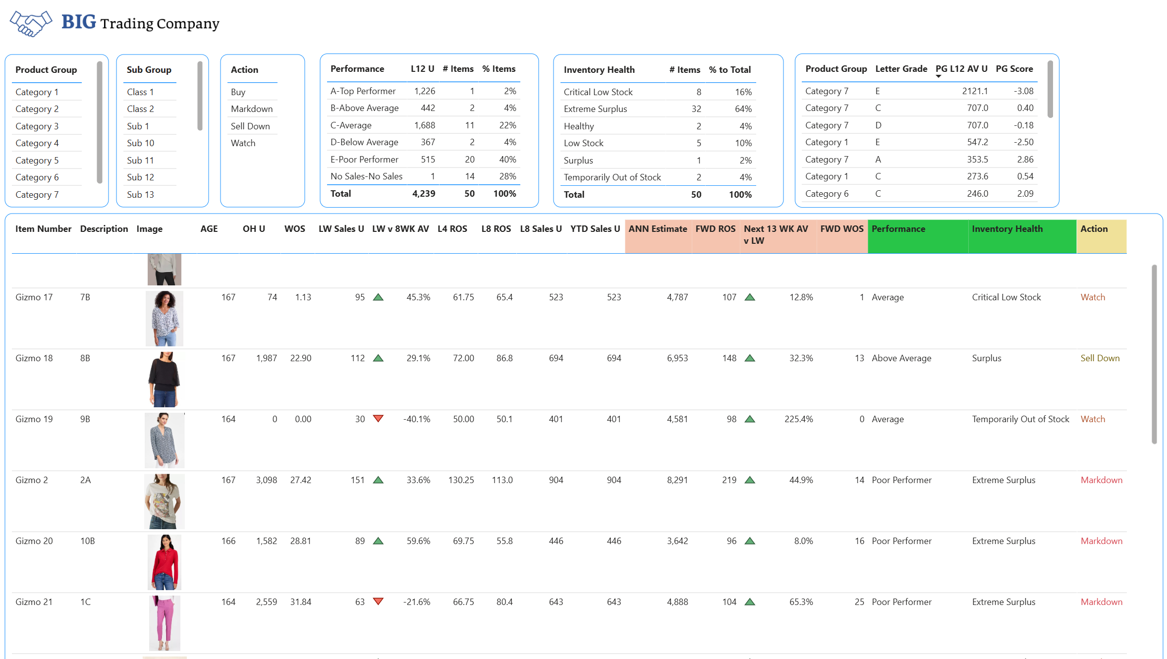The image size is (1167, 659).
Task: Sort by Item Number column header
Action: pos(44,229)
